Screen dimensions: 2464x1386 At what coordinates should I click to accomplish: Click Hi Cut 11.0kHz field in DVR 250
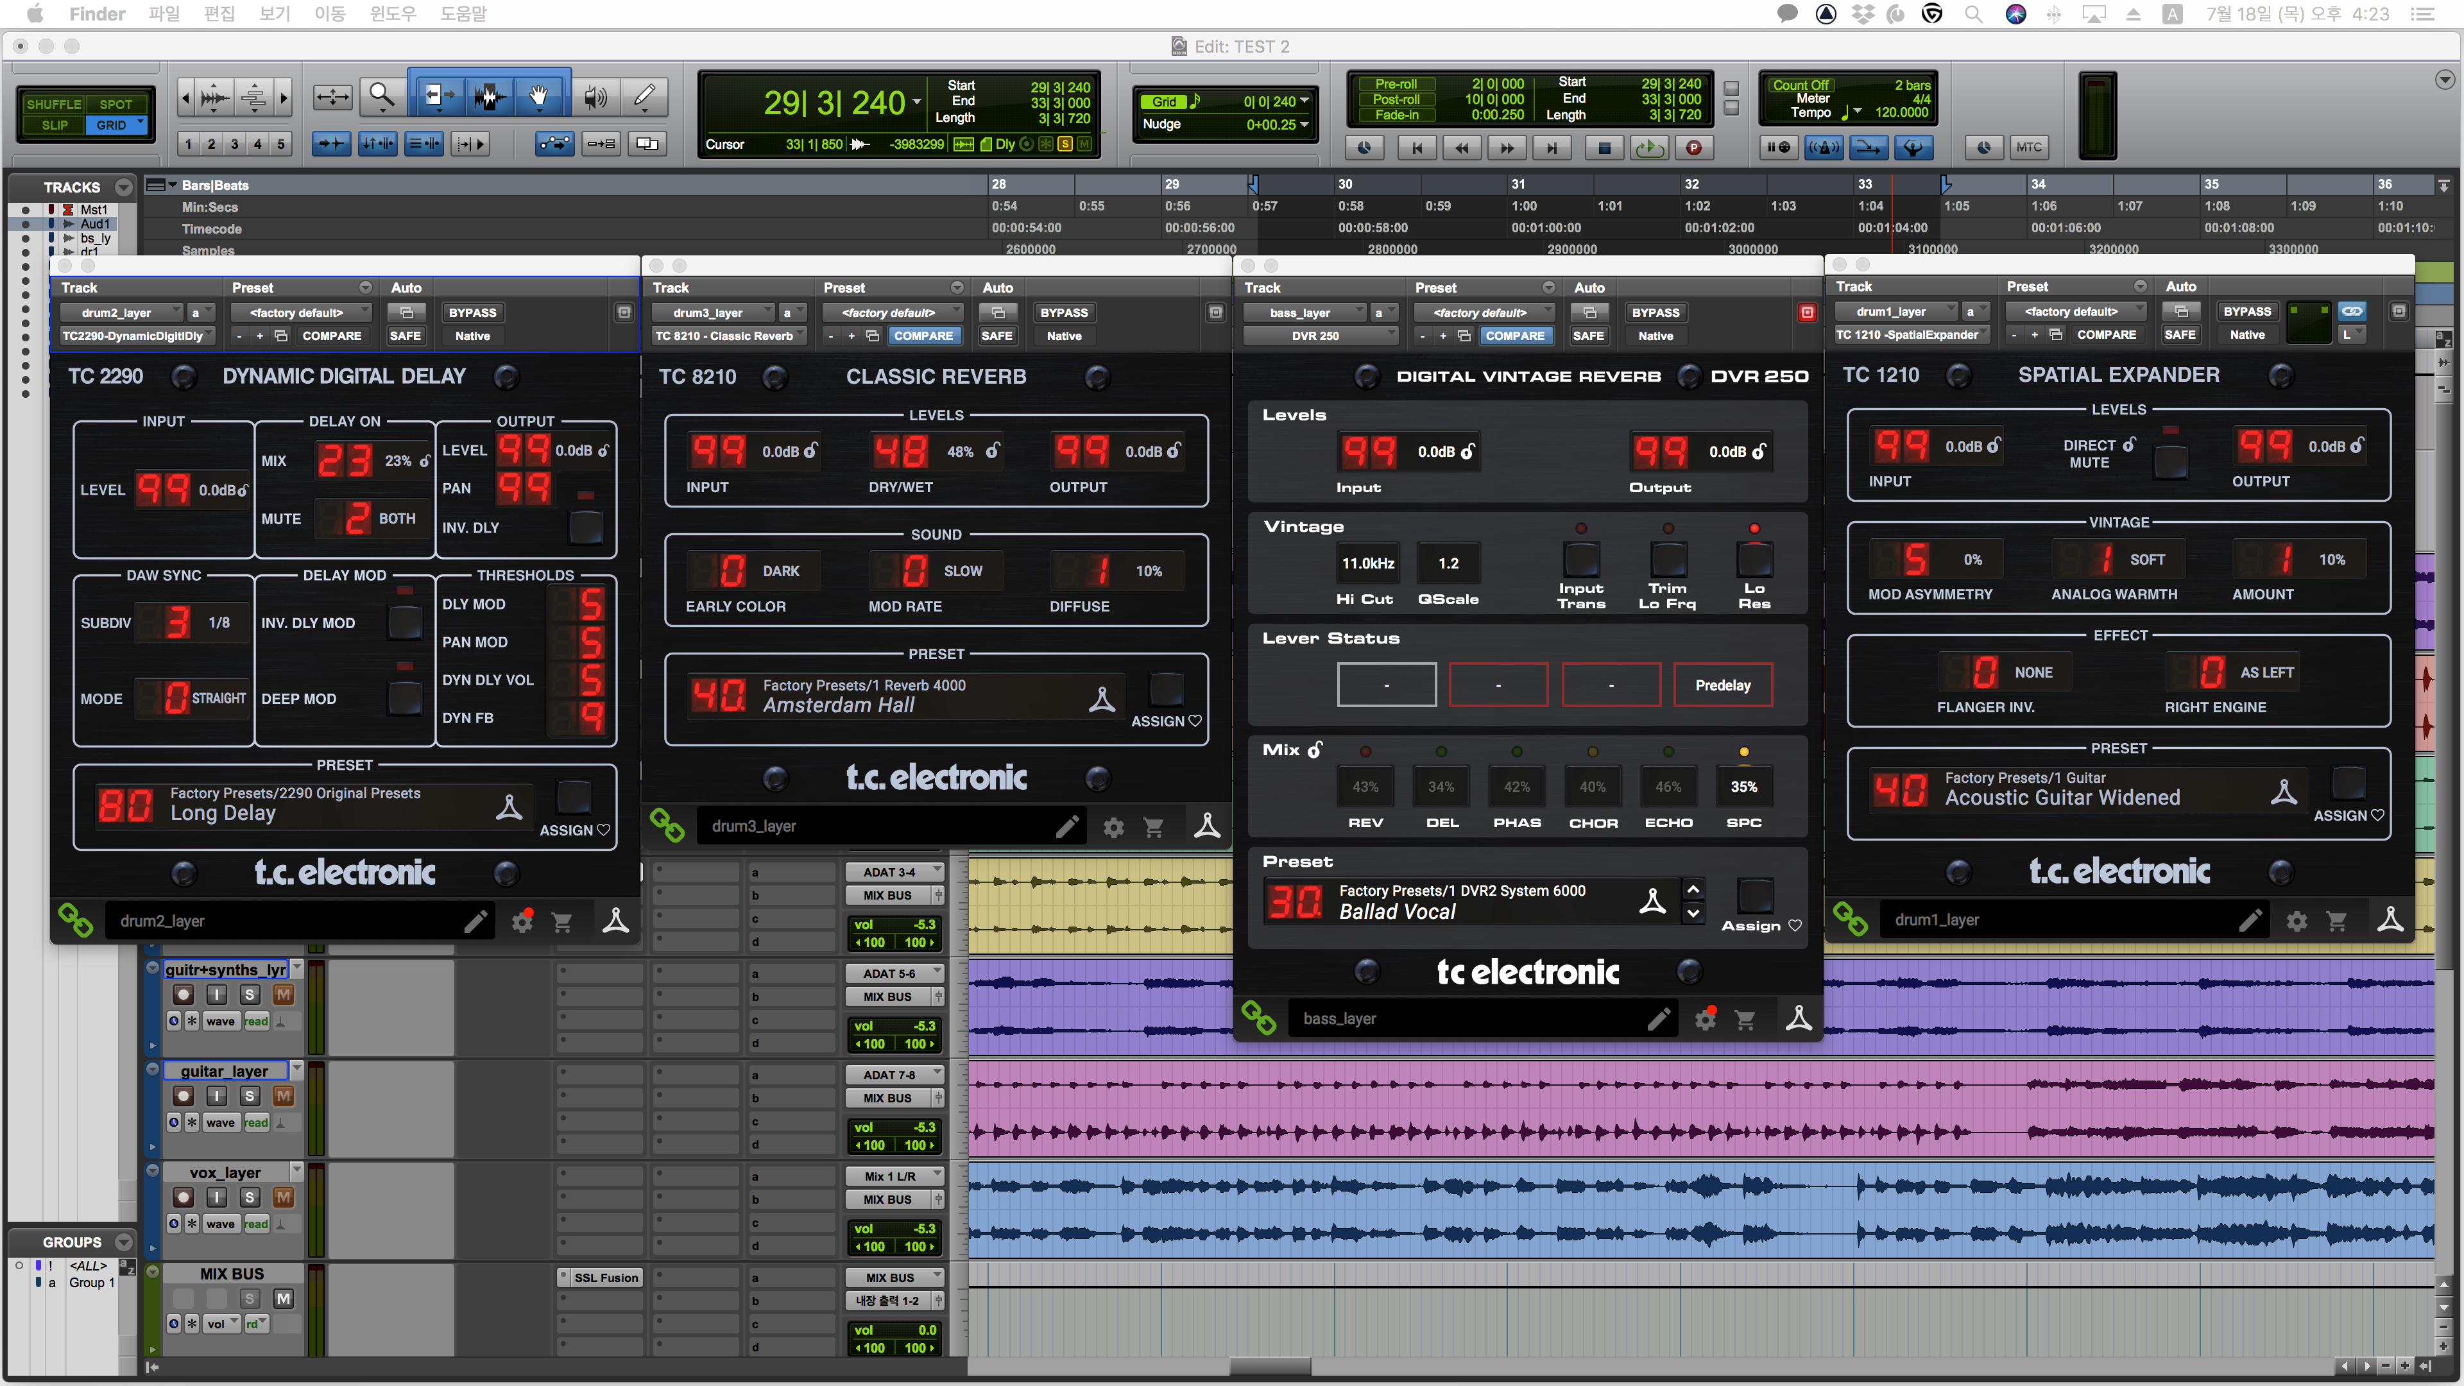point(1368,563)
